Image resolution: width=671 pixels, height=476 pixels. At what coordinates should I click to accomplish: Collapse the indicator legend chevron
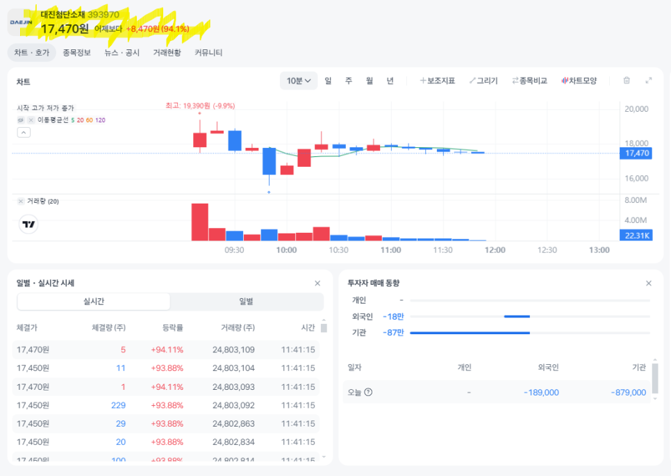click(24, 133)
